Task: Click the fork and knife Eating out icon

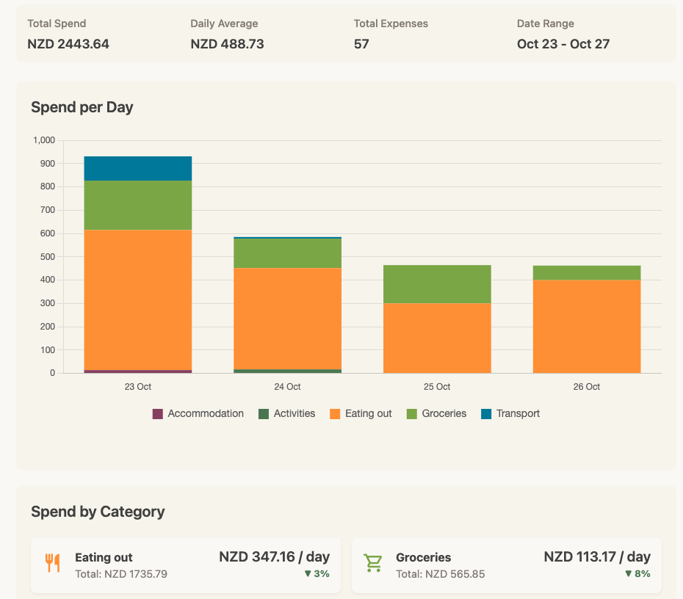Action: [x=52, y=563]
